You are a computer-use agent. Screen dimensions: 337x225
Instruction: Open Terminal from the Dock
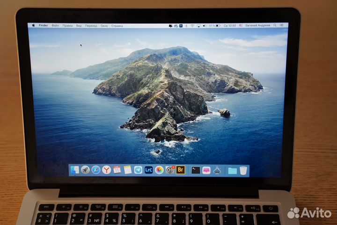pyautogui.click(x=196, y=170)
